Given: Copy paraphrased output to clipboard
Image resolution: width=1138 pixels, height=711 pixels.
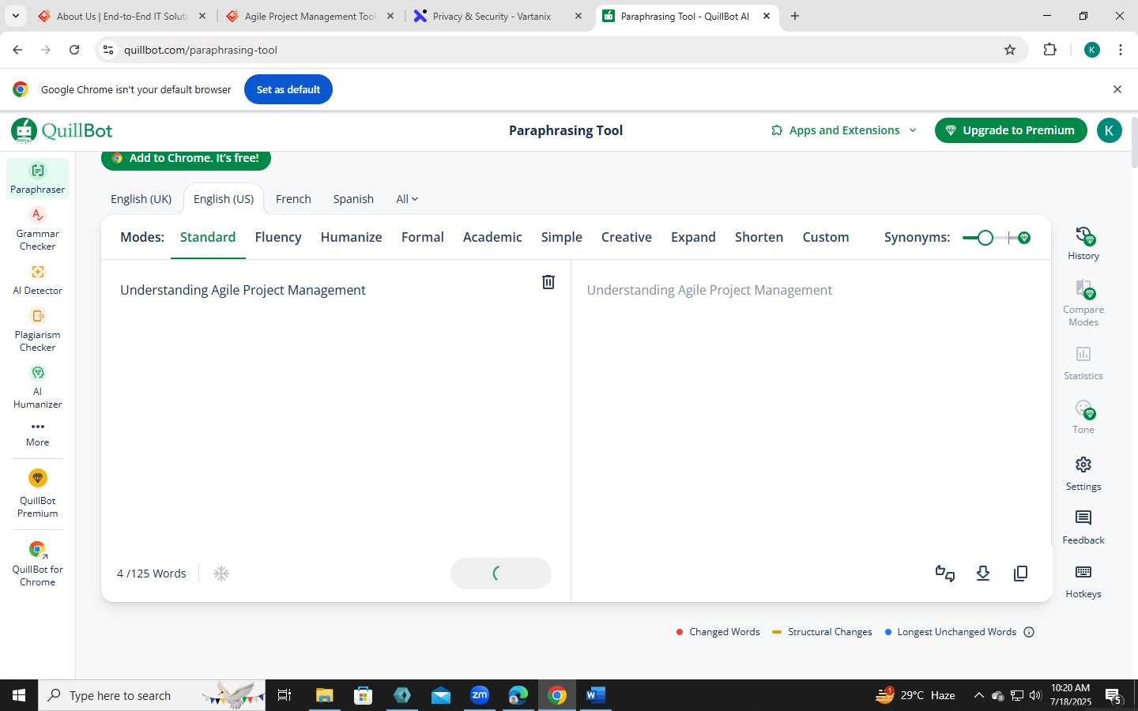Looking at the screenshot, I should [1020, 574].
